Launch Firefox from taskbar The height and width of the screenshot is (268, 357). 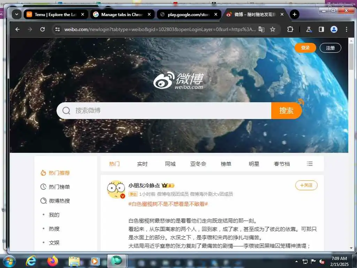(x=53, y=261)
